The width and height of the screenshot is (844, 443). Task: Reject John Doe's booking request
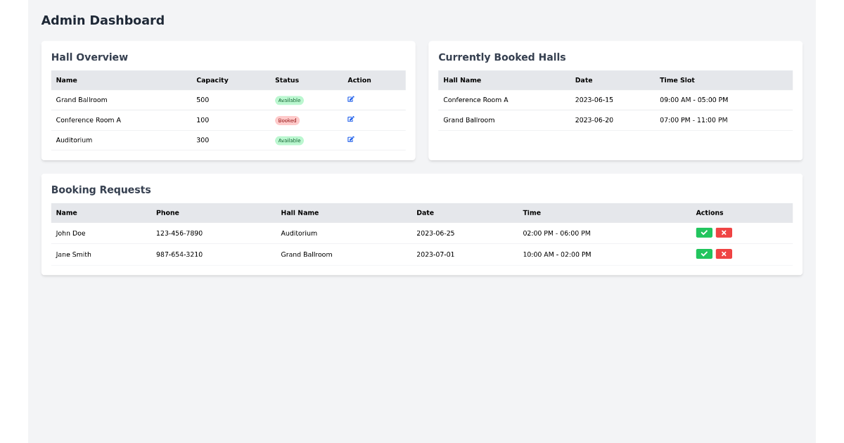click(724, 232)
